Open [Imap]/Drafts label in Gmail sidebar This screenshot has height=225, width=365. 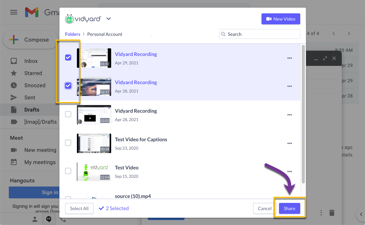coord(40,122)
